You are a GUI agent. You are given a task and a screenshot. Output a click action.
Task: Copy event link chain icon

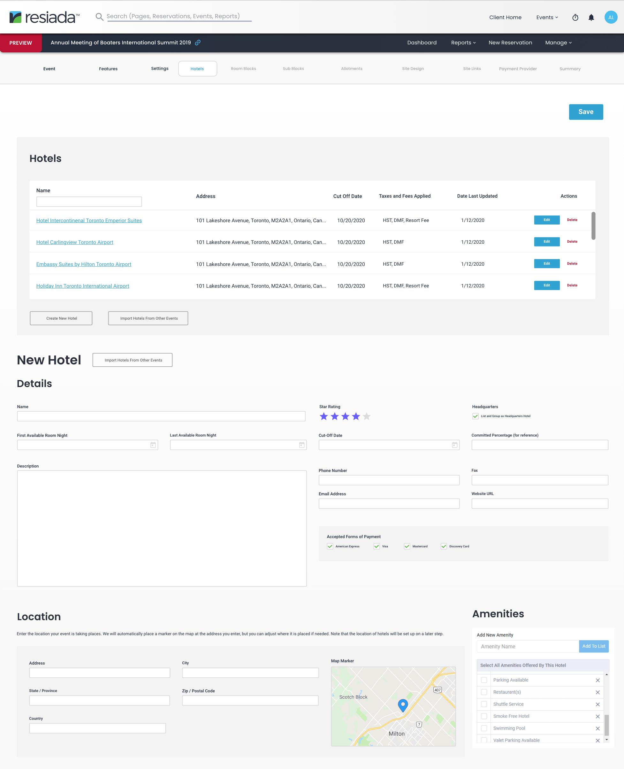tap(198, 42)
